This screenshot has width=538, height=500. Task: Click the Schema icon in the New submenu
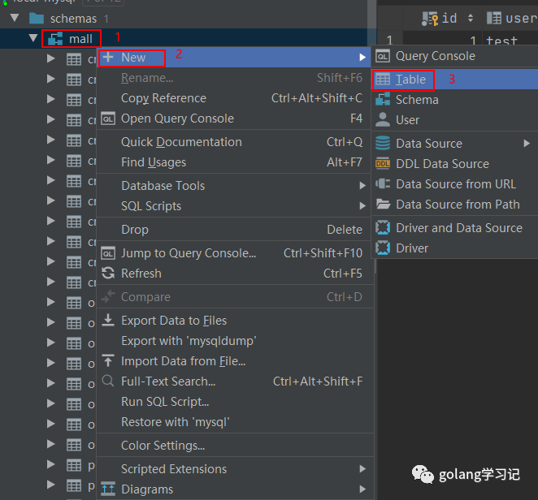(x=383, y=100)
